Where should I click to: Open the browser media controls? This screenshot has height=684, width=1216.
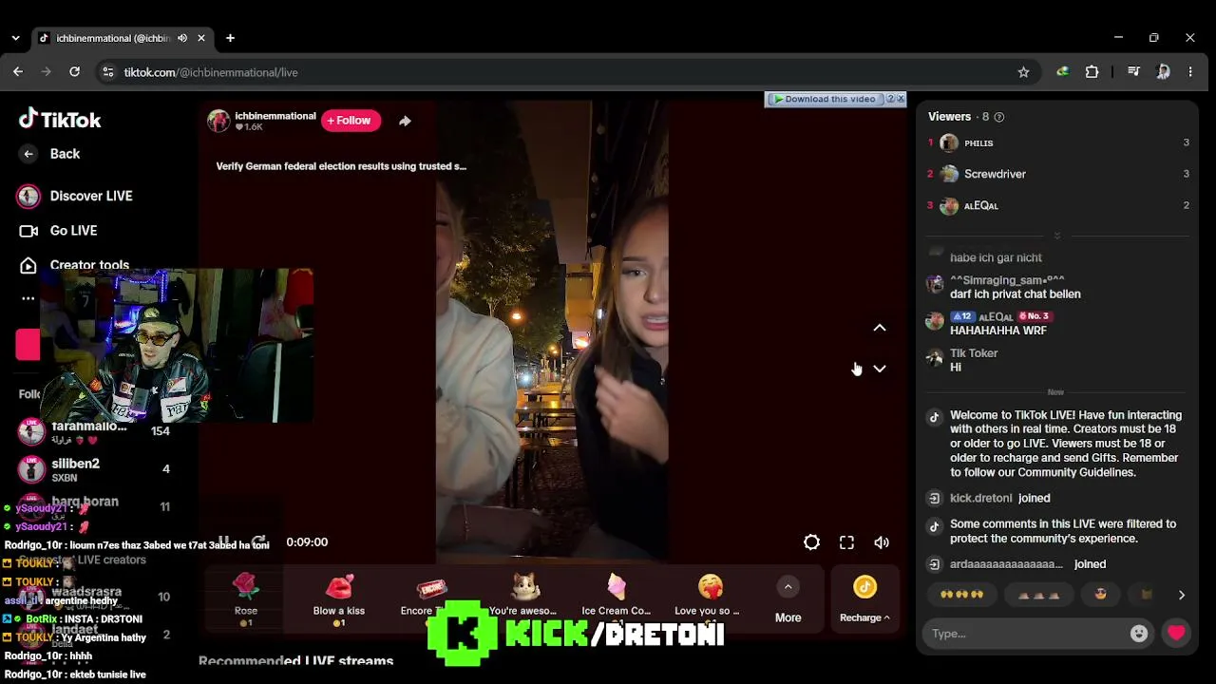(1133, 72)
